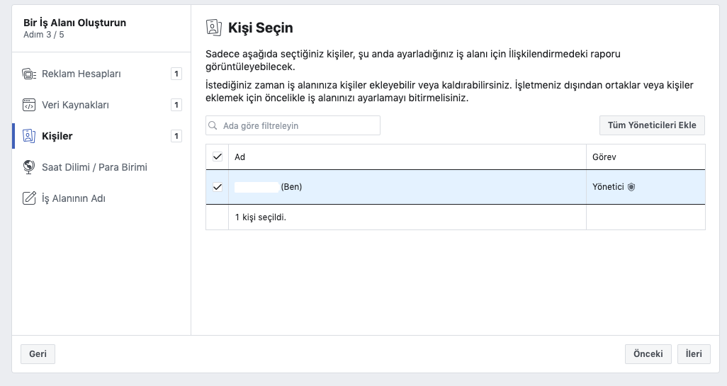Click the (Ben) name cell
The height and width of the screenshot is (386, 727).
click(407, 187)
